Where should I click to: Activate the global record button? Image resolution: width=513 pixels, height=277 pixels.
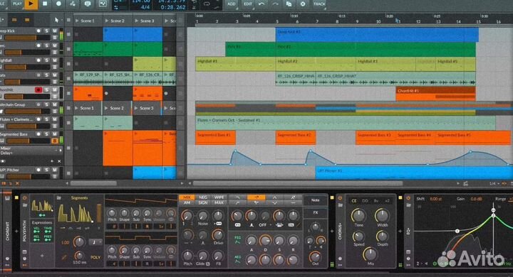coord(59,4)
